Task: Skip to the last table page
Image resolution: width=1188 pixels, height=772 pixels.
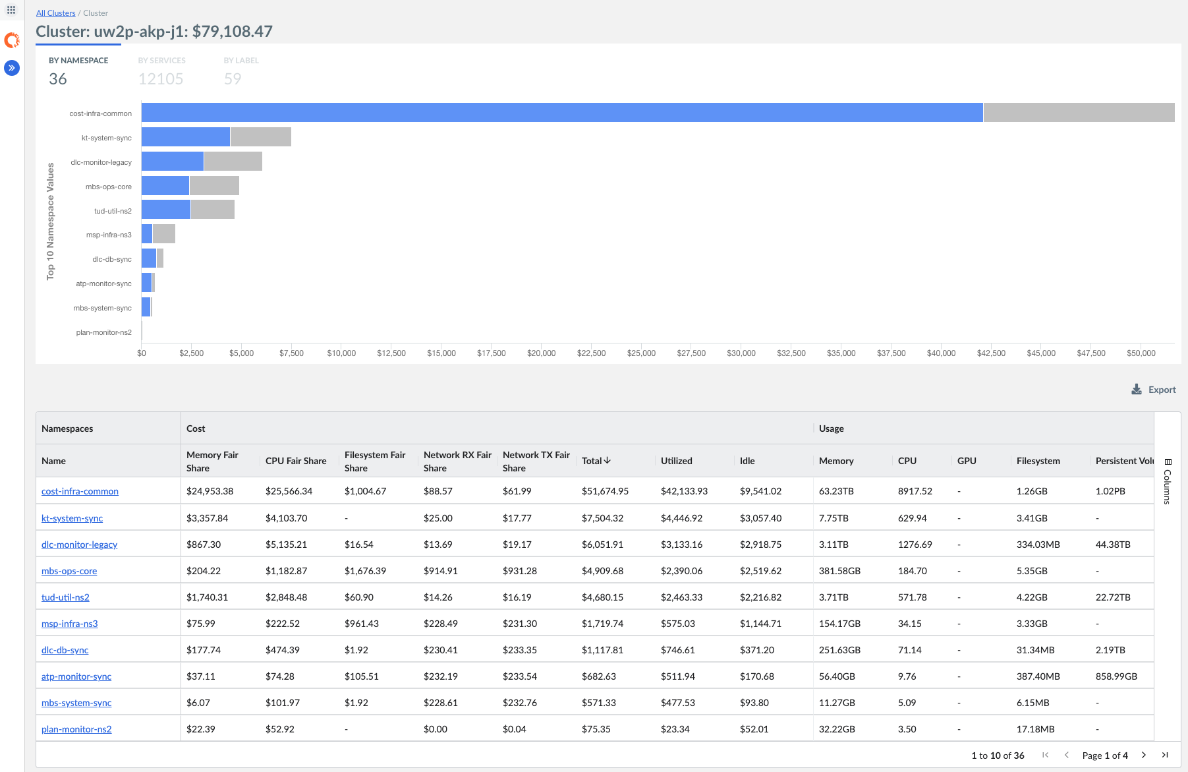Action: pyautogui.click(x=1166, y=755)
